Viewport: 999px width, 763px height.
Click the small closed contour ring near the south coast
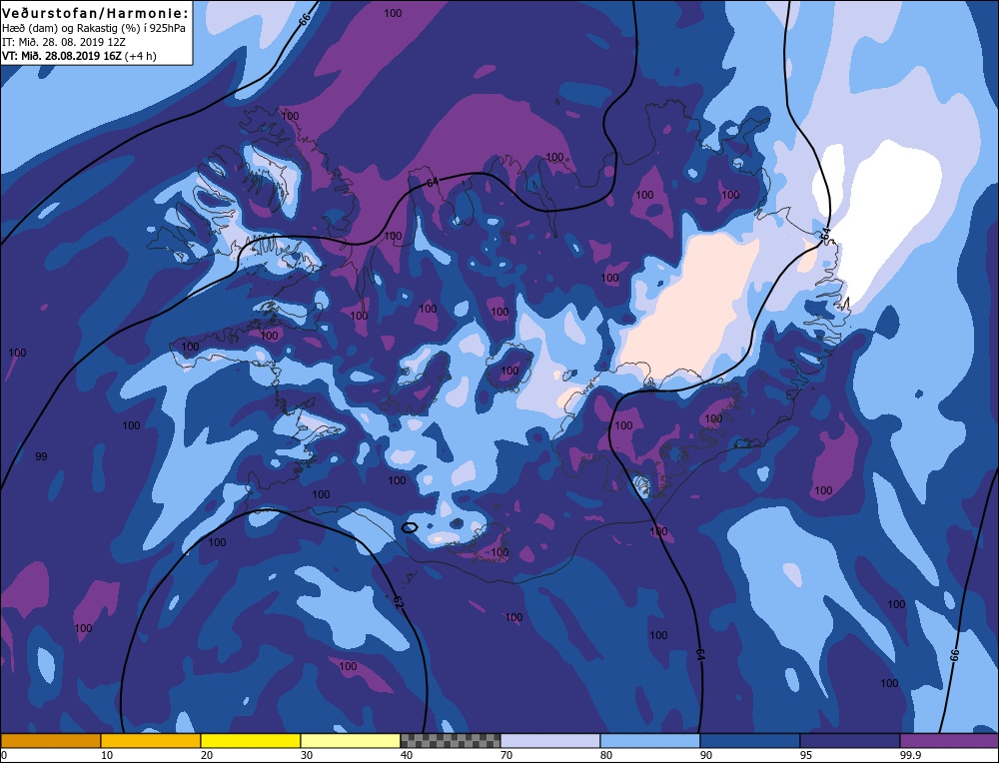pyautogui.click(x=410, y=527)
